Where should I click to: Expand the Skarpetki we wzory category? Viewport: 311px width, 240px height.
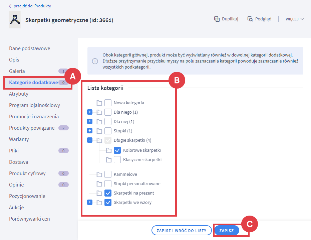pyautogui.click(x=90, y=202)
